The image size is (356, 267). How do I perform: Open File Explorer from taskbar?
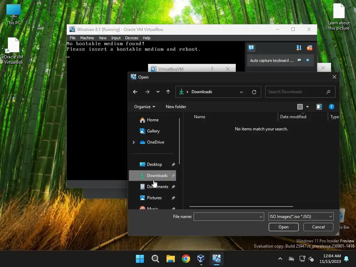click(x=170, y=259)
